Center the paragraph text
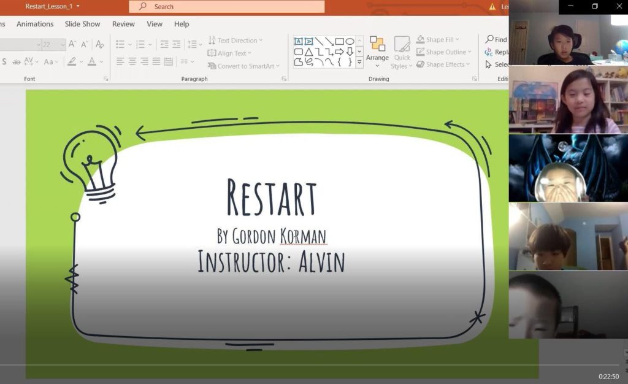The width and height of the screenshot is (628, 384). 132,61
